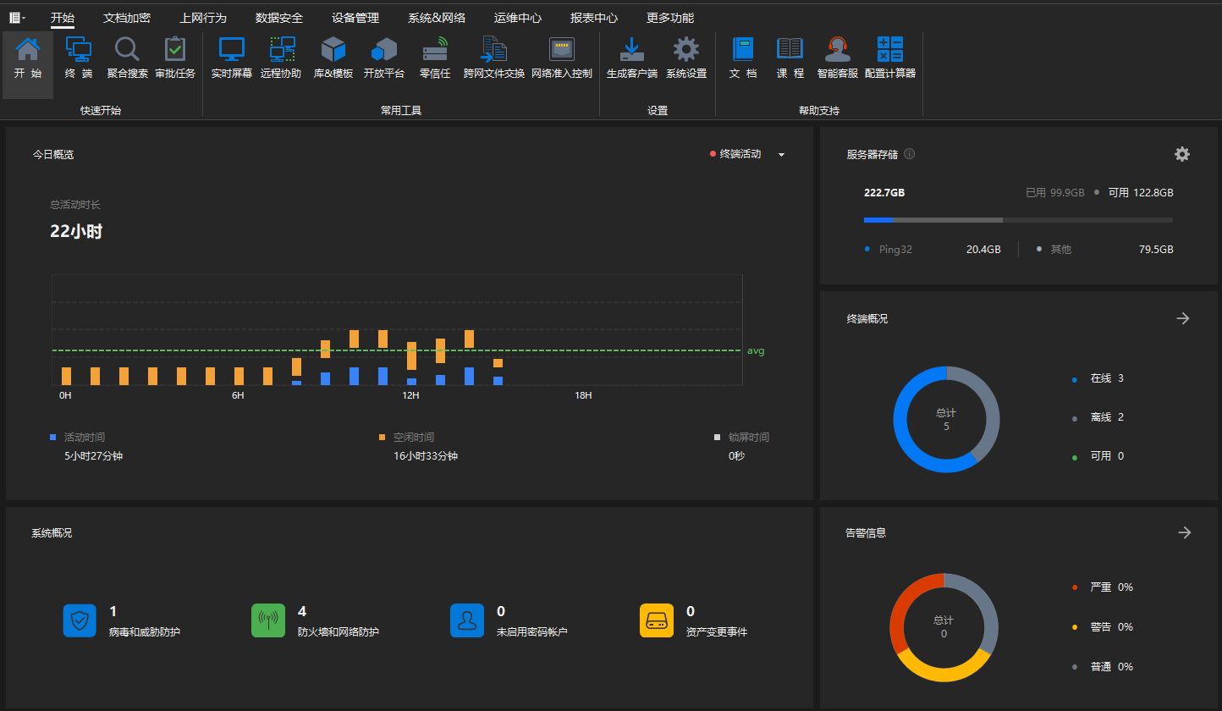Switch to 系统&网络 tab
This screenshot has width=1222, height=711.
[437, 18]
